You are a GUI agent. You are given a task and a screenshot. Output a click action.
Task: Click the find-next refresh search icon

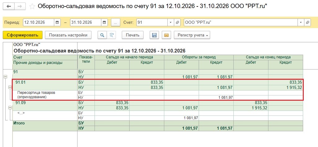tap(111, 35)
